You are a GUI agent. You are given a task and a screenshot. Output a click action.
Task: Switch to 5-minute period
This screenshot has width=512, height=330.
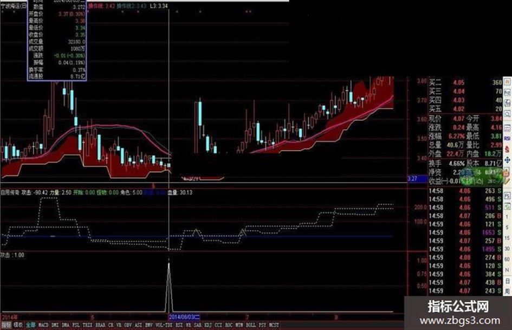point(507,228)
